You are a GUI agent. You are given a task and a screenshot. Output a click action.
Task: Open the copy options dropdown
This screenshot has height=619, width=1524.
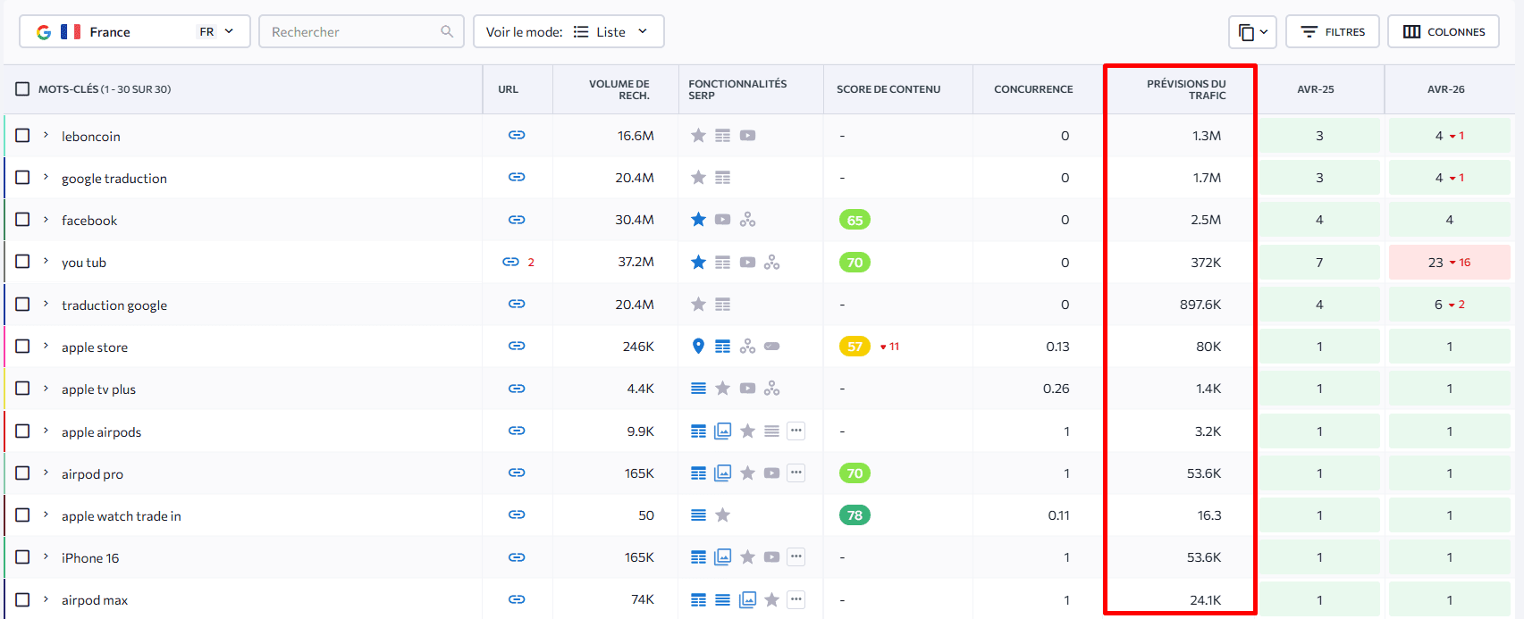[1252, 31]
